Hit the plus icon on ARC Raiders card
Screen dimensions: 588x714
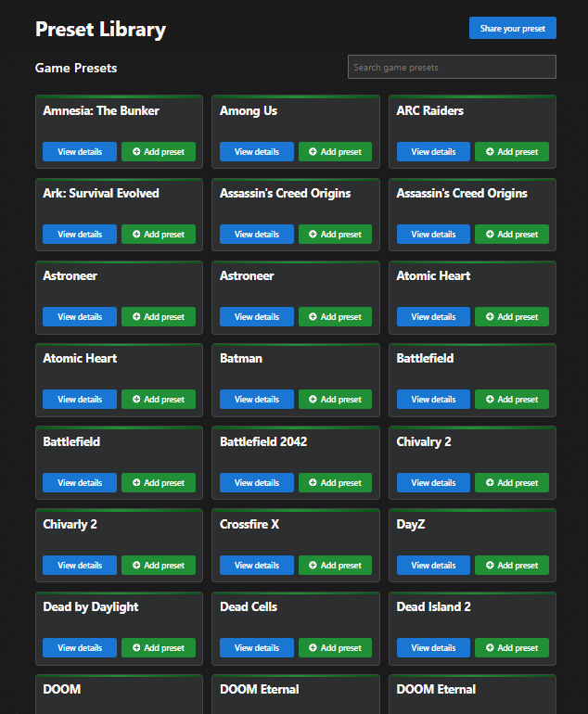pyautogui.click(x=490, y=152)
